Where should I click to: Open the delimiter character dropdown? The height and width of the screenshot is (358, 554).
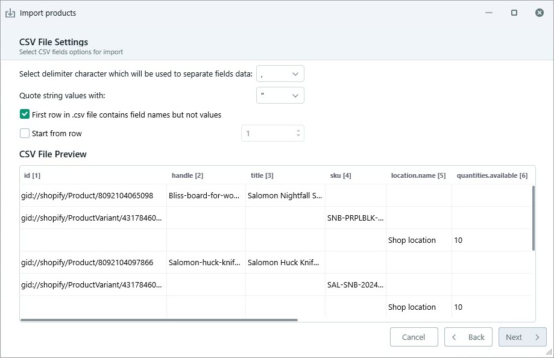[280, 74]
